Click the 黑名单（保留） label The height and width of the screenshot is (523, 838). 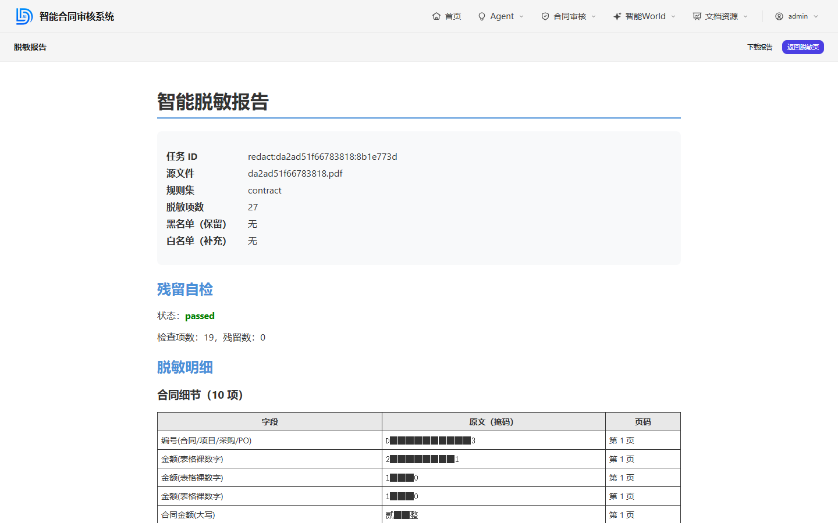pos(197,224)
